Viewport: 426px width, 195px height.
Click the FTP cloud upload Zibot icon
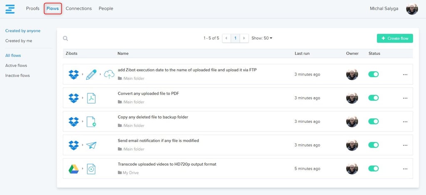click(x=109, y=75)
